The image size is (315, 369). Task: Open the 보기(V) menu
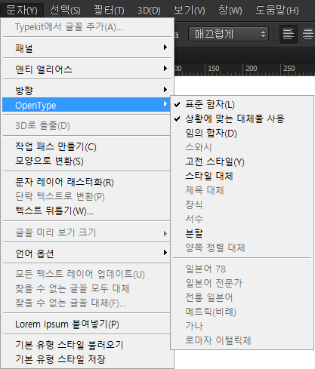tap(190, 10)
